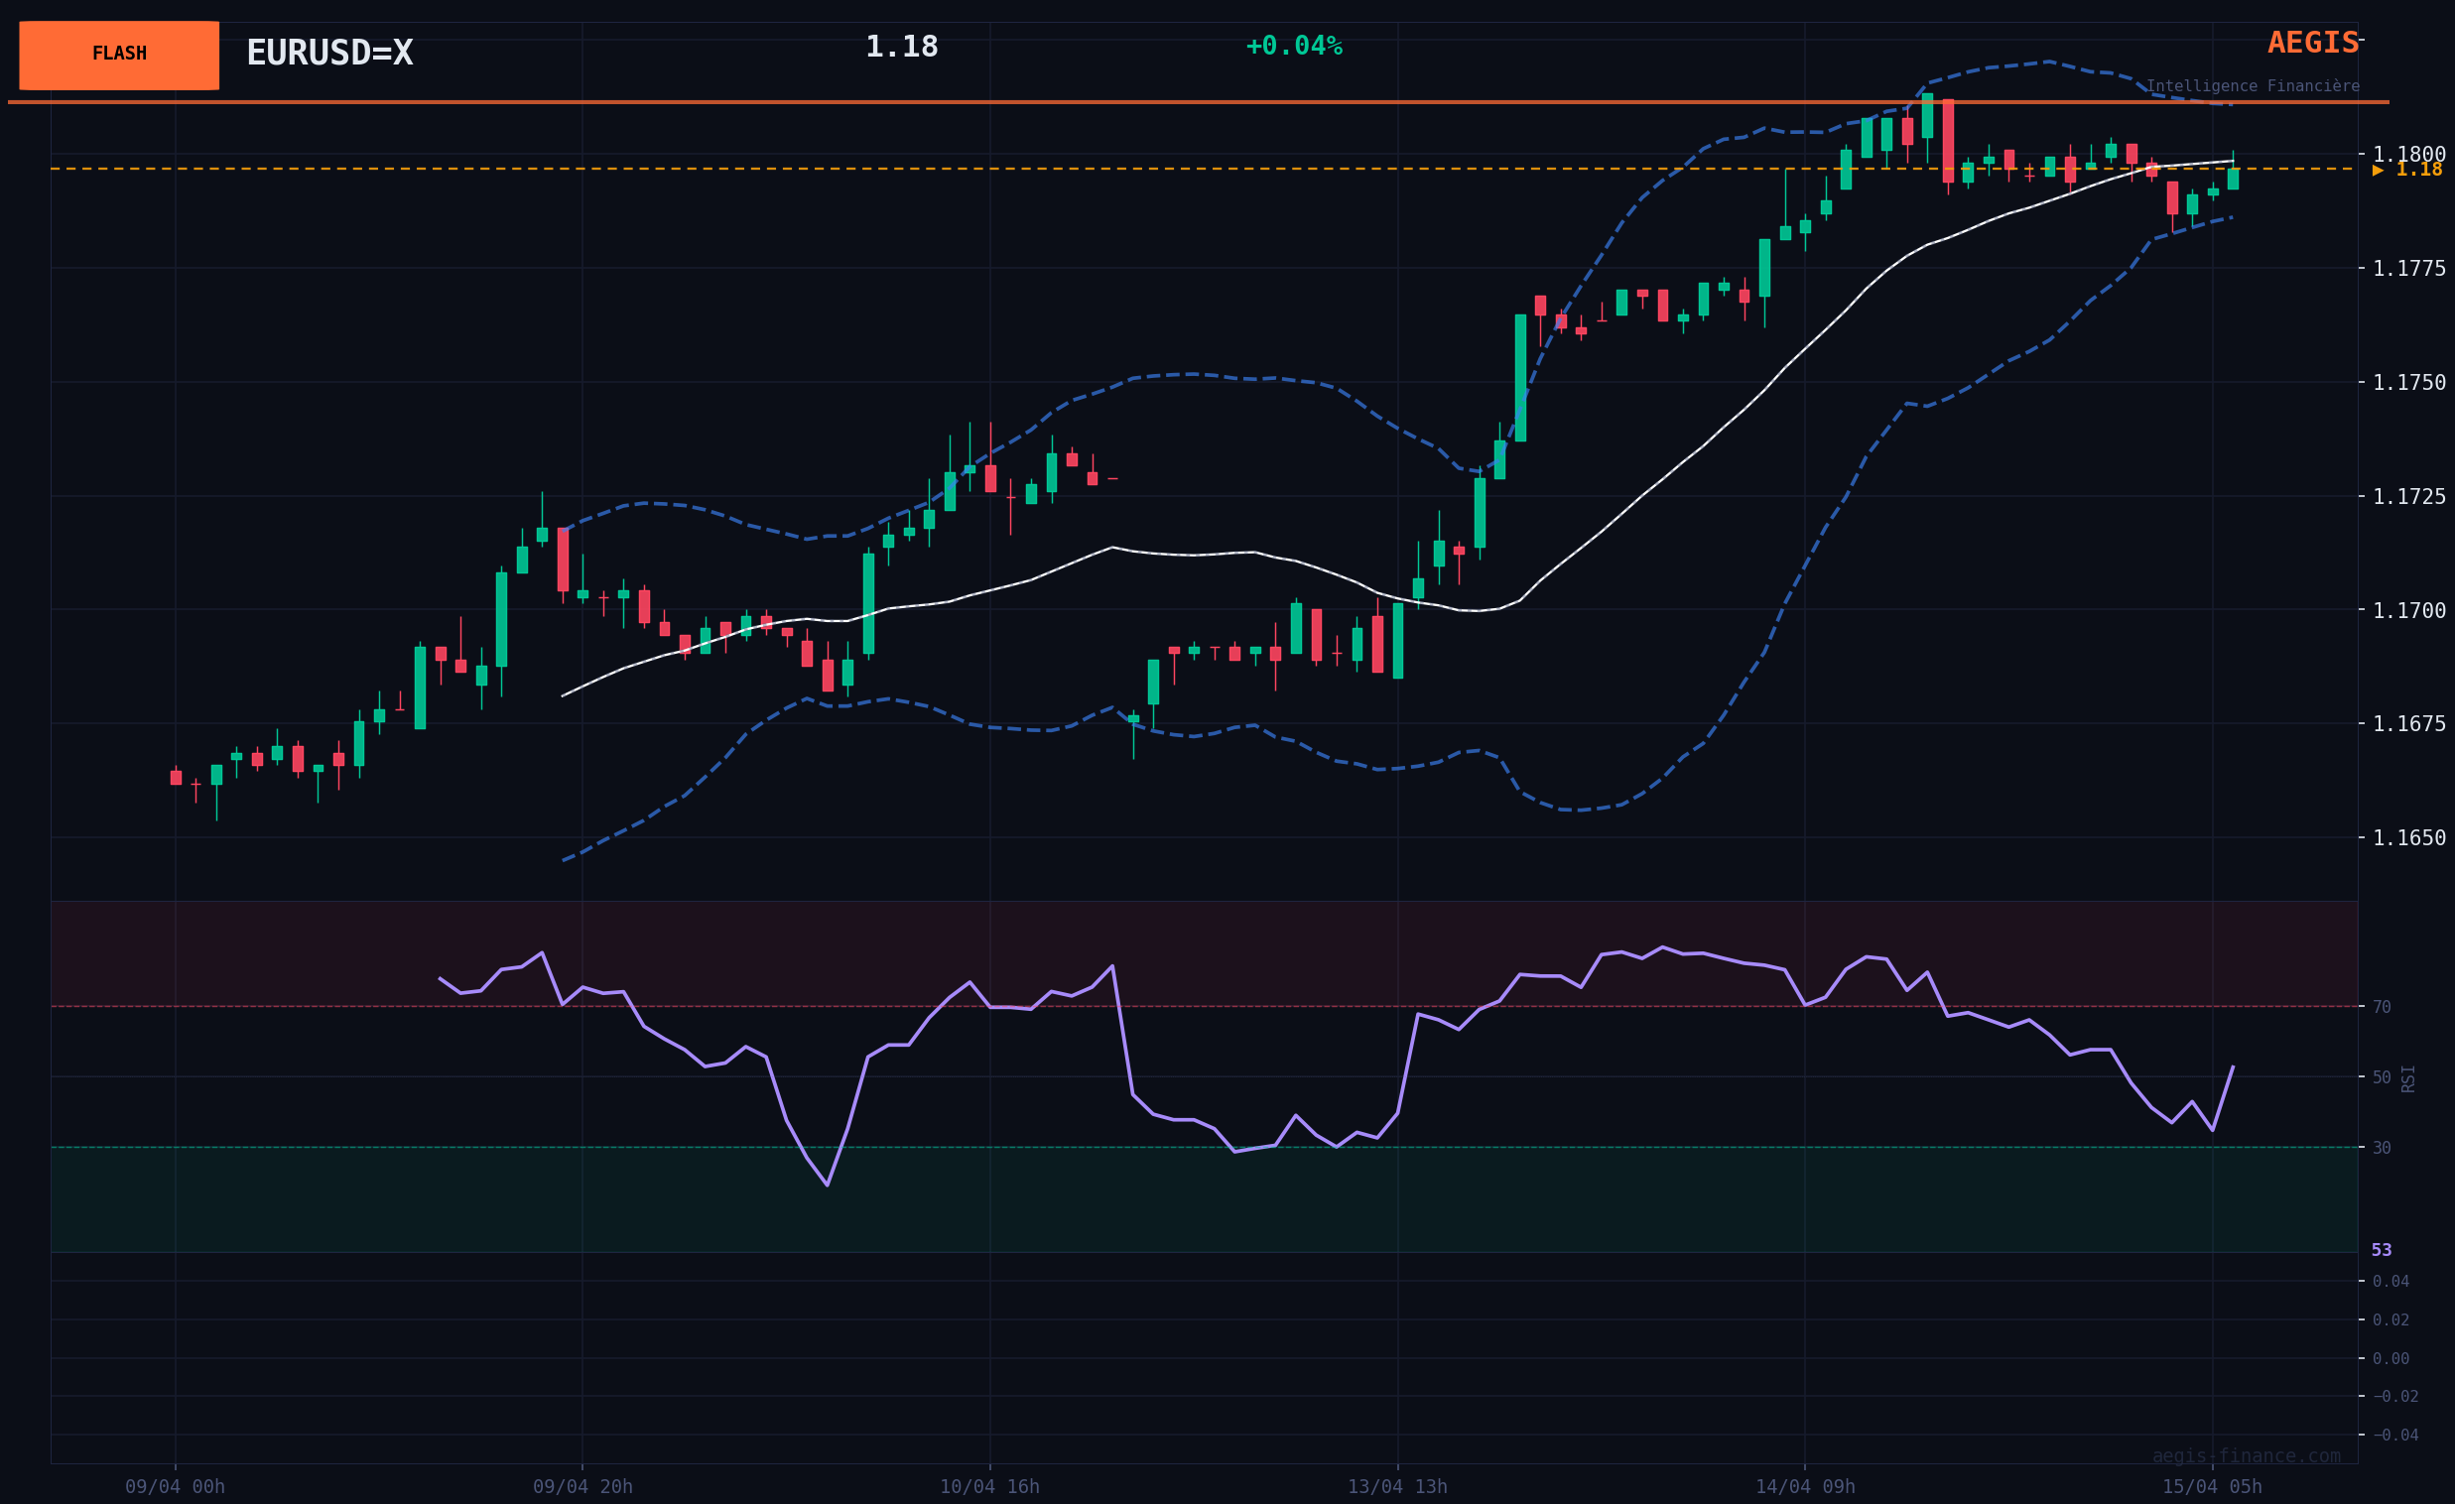Click the 1.1750 price axis label
Viewport: 2455px width, 1504px height.
coord(2408,383)
